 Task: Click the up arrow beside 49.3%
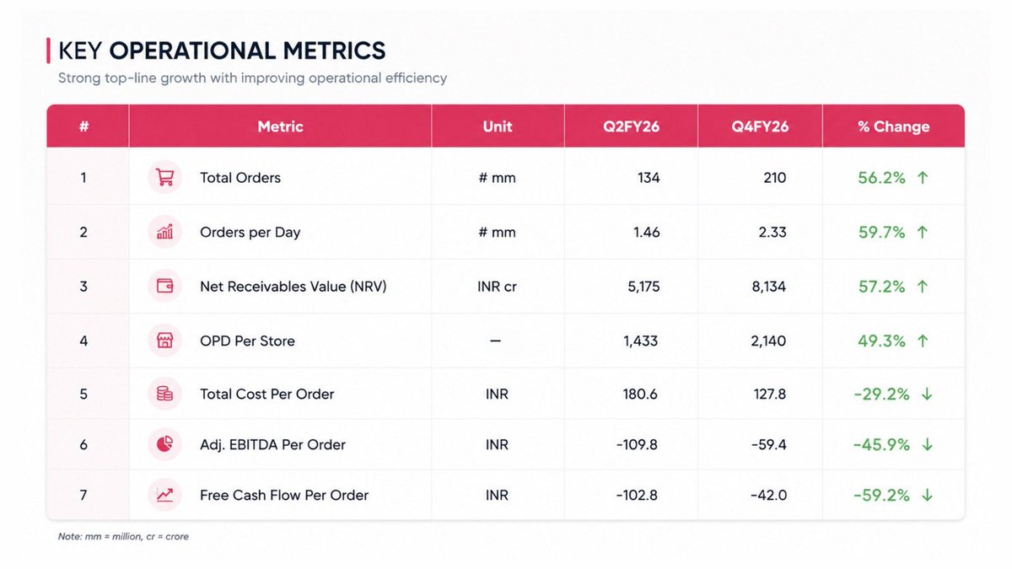[x=923, y=341]
